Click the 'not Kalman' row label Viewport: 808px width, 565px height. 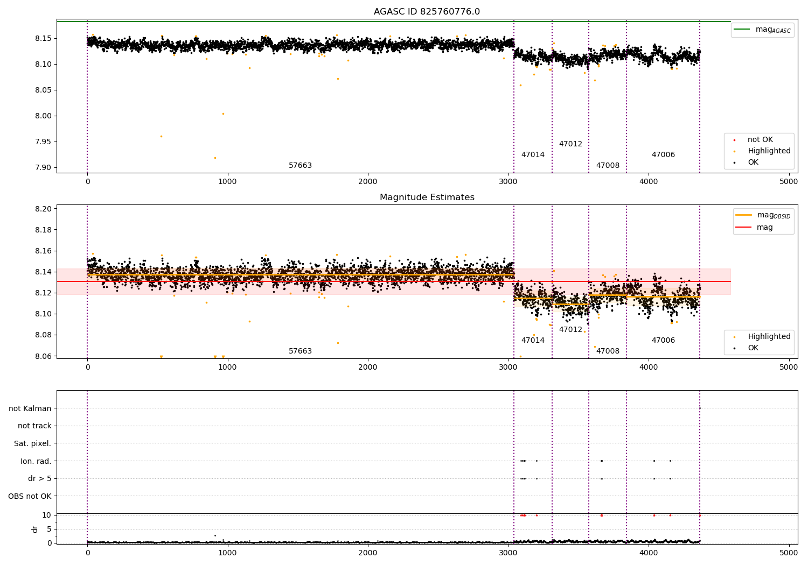30,408
